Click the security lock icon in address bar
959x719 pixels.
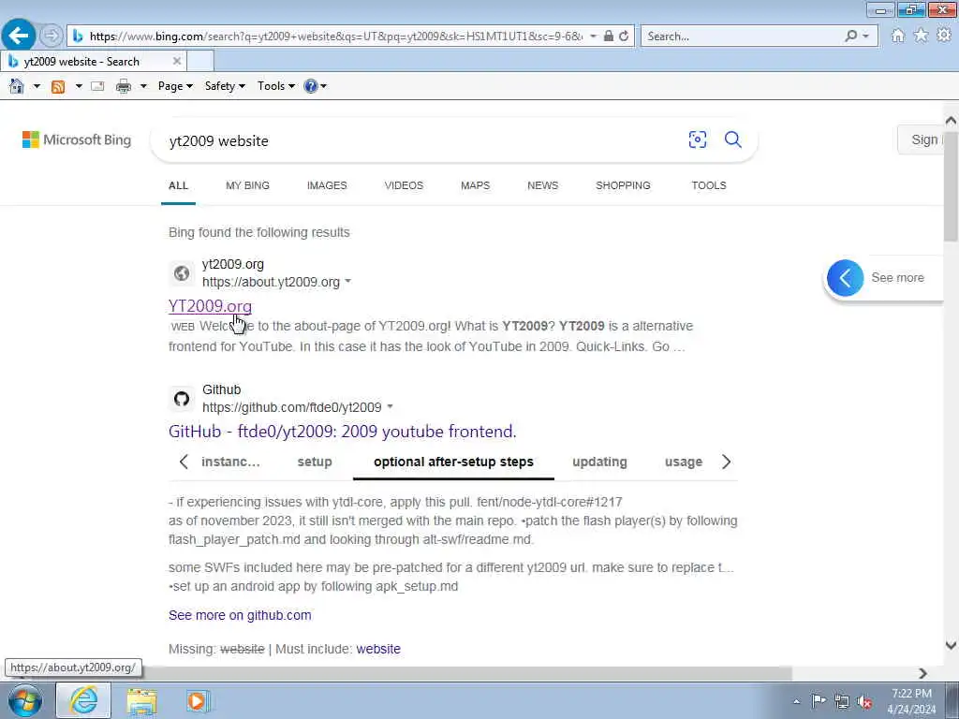point(608,37)
